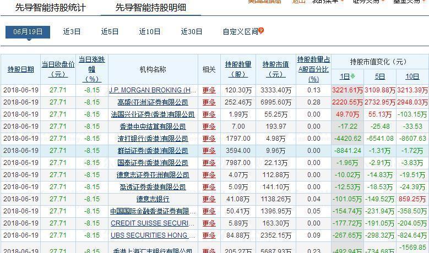The image size is (429, 253).
Task: Sort by the 1日 market value change header
Action: click(344, 76)
